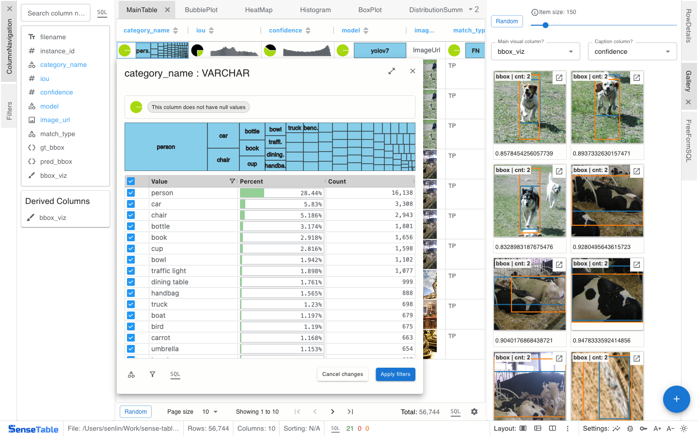Open the Main visual column dropdown
698x436 pixels.
click(x=535, y=51)
